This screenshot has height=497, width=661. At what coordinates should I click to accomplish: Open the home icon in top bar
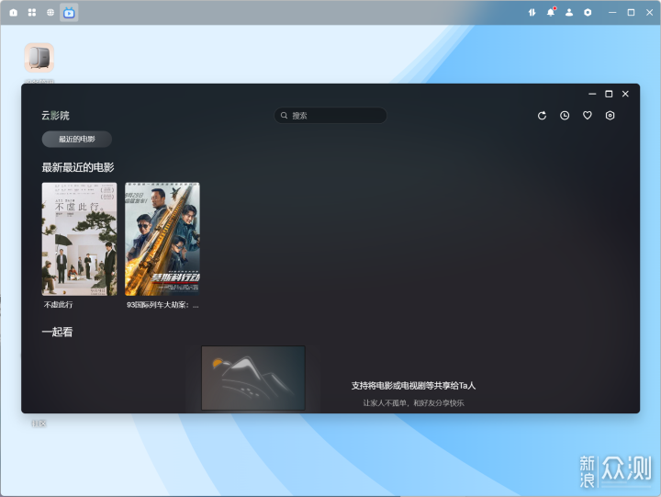pos(14,13)
